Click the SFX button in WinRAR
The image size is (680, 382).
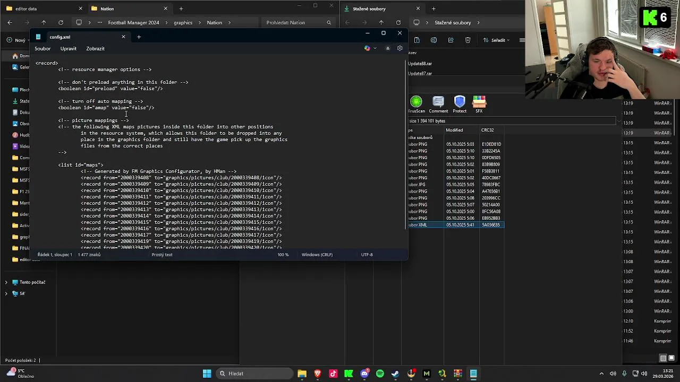point(479,104)
